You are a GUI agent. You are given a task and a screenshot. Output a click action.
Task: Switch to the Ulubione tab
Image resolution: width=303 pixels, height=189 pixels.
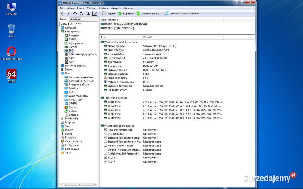click(x=75, y=20)
